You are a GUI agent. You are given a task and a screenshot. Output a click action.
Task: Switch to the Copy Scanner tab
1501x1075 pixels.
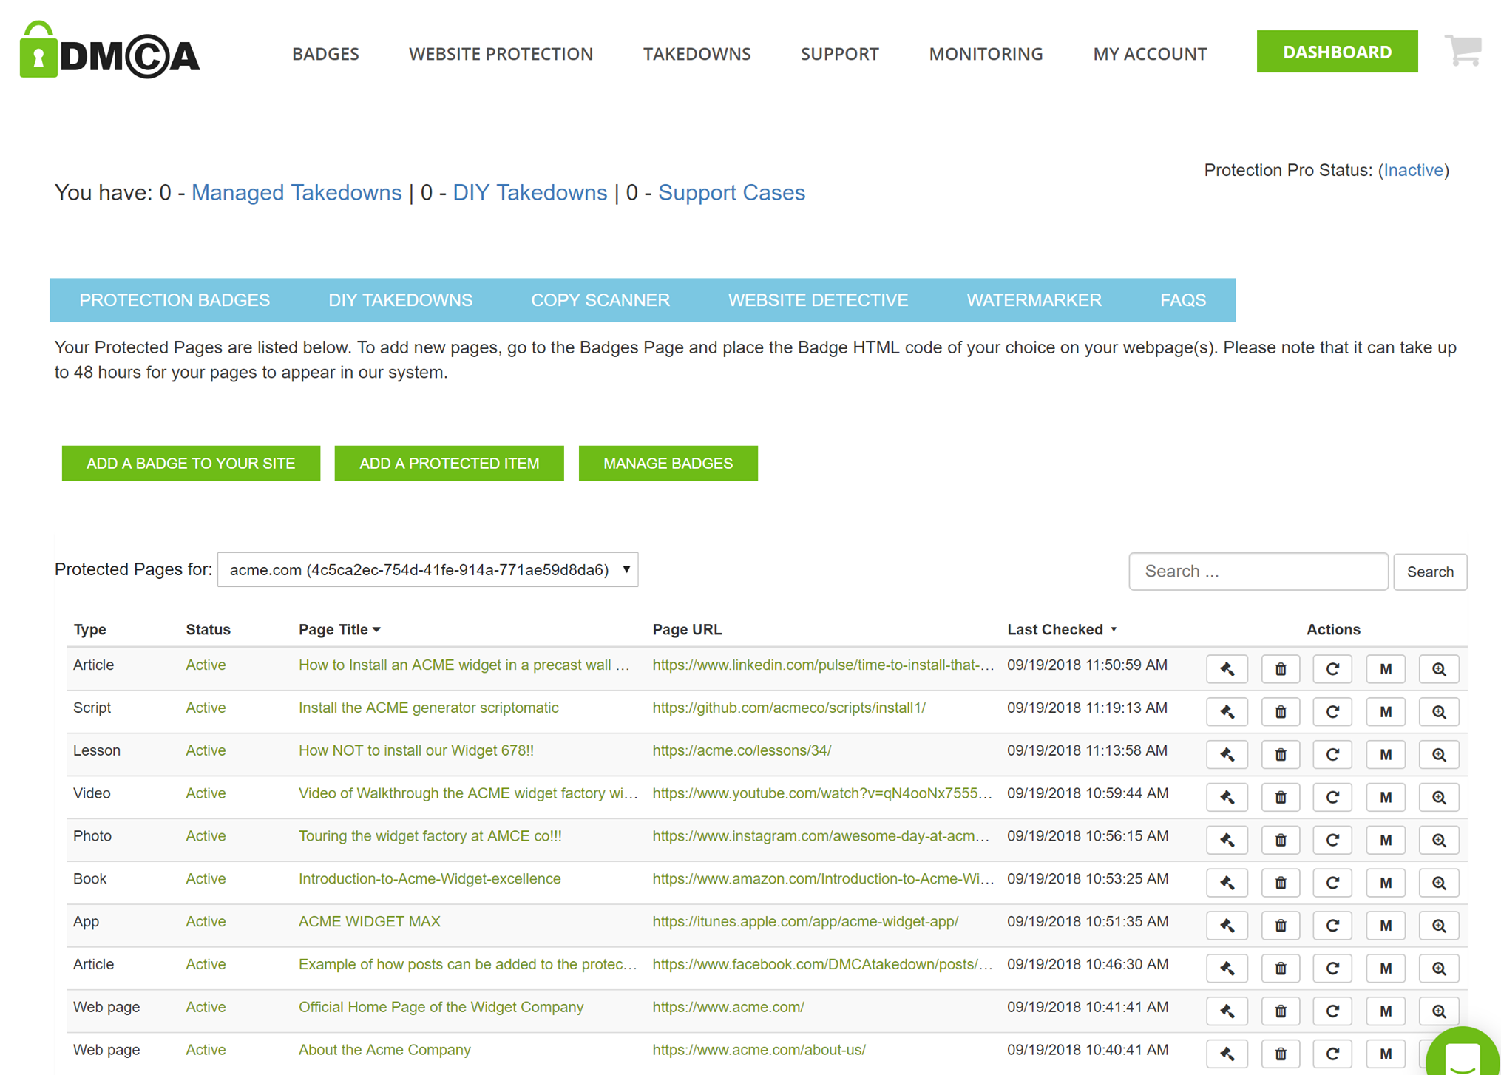(600, 300)
